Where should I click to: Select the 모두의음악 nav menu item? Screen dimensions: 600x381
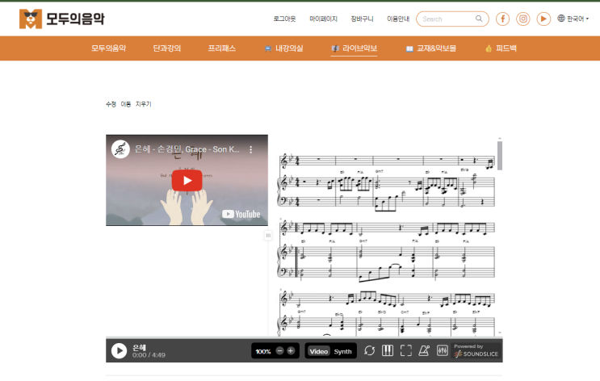108,48
